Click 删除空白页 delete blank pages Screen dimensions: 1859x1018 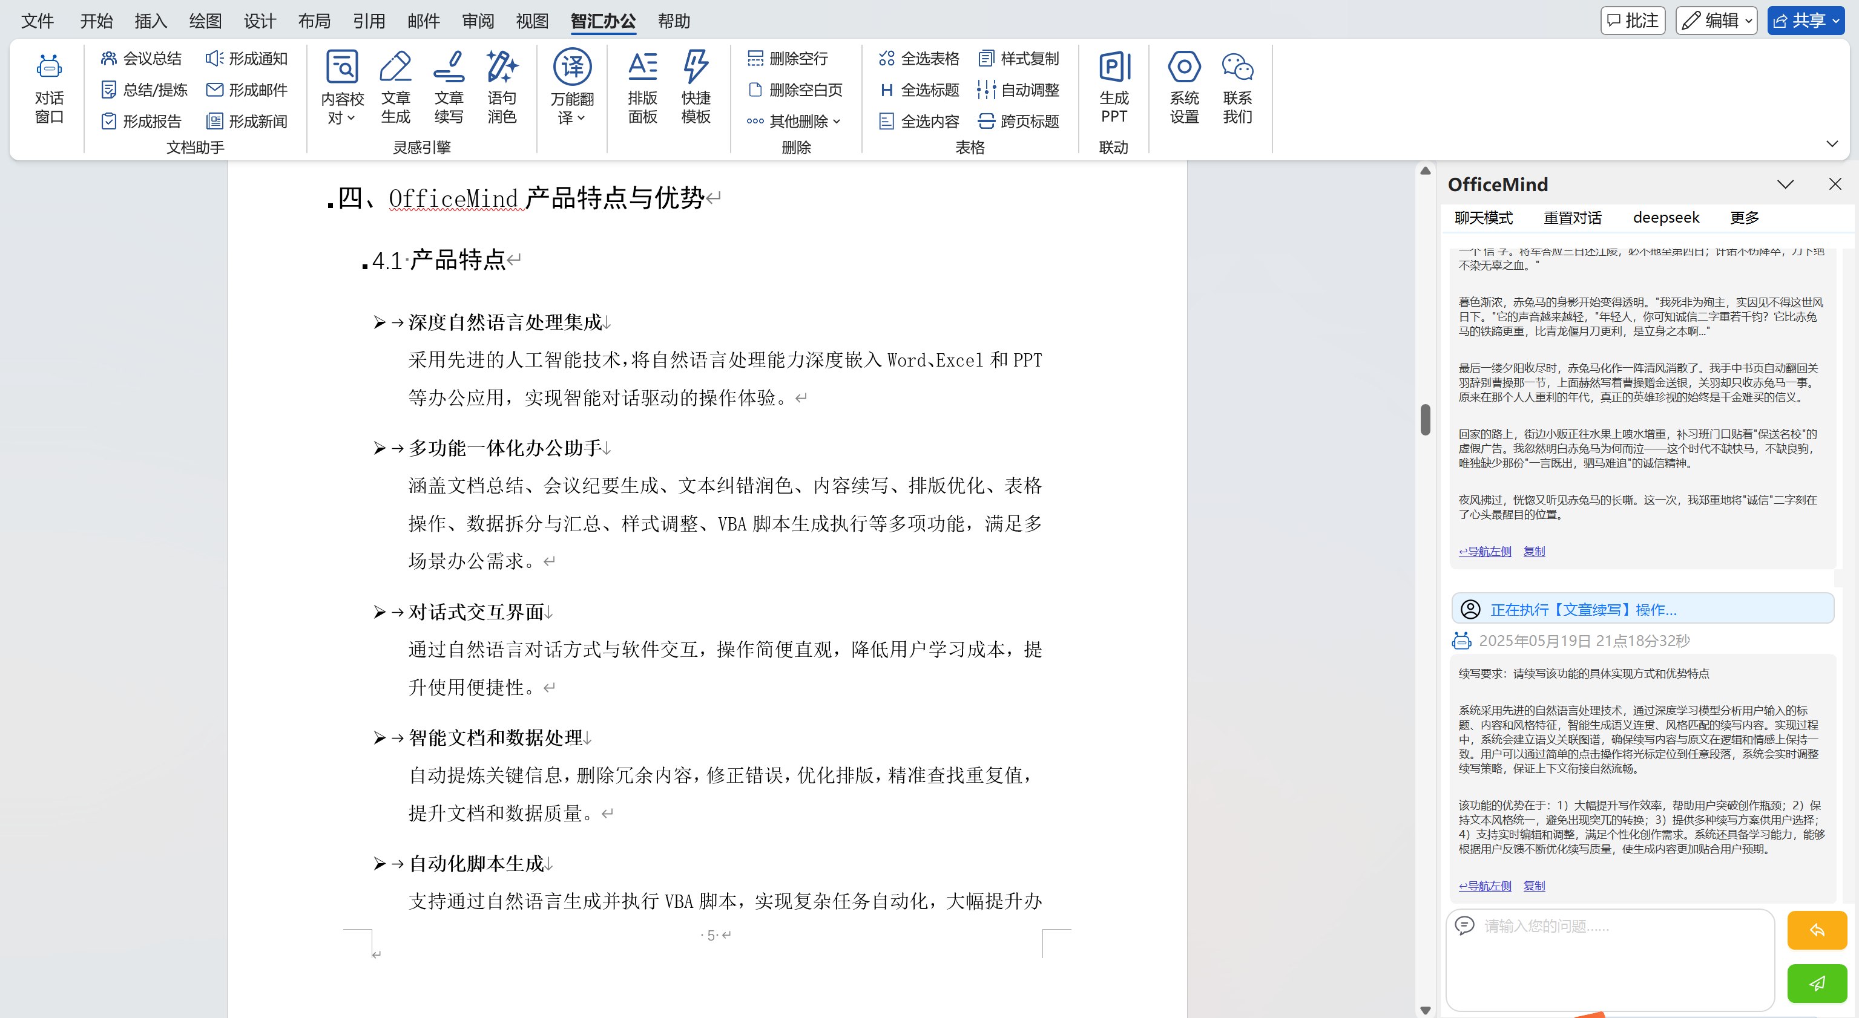(x=795, y=90)
